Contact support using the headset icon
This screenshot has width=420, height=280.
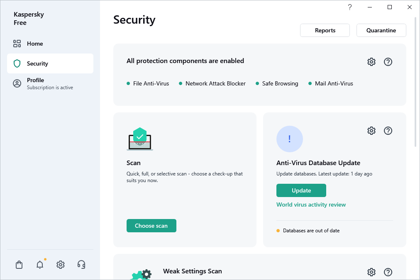(x=81, y=264)
